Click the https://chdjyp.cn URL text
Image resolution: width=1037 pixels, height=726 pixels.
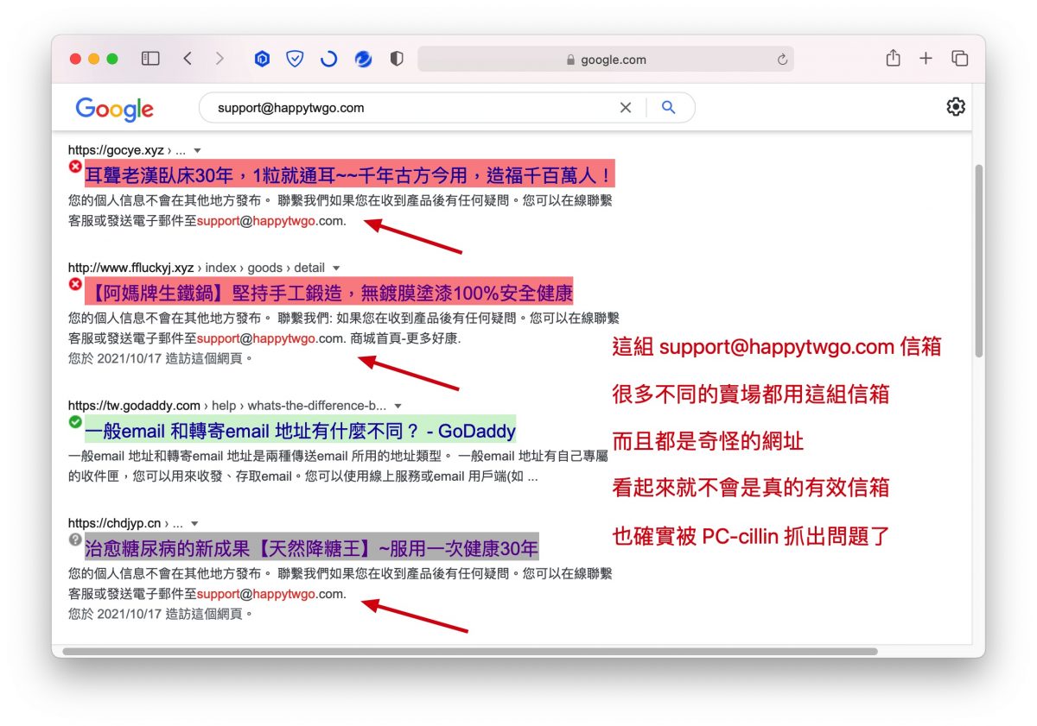pyautogui.click(x=115, y=523)
